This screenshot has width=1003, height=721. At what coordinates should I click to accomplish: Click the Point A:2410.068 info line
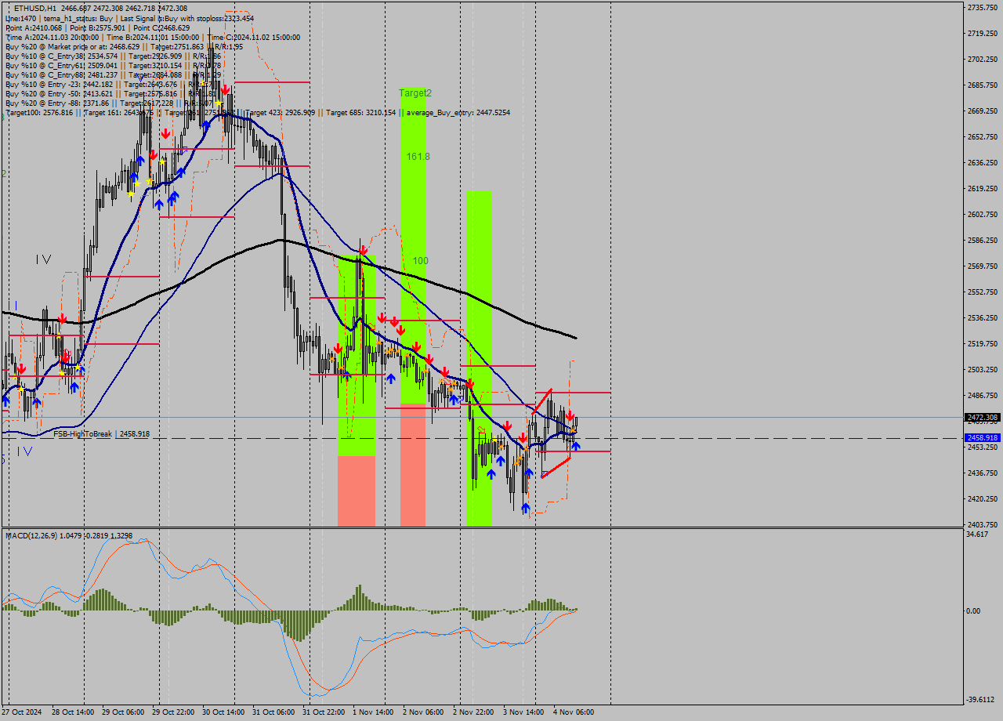(x=97, y=27)
